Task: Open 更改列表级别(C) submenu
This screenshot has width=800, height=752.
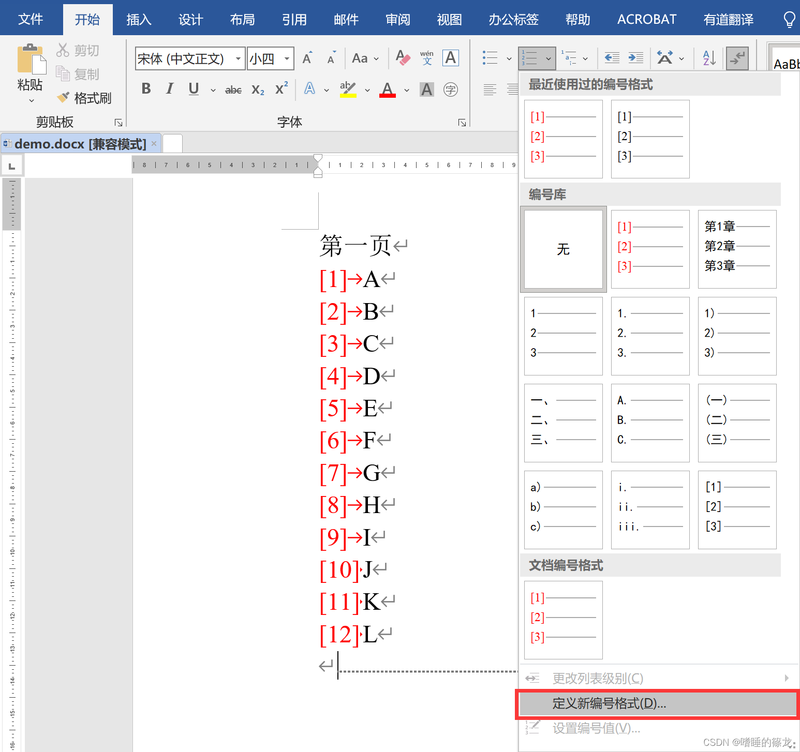Action: pyautogui.click(x=657, y=678)
